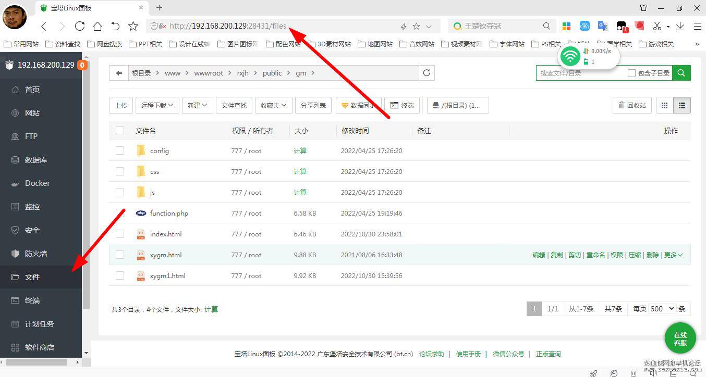Open the 常用网站 bookmark folder

21,44
